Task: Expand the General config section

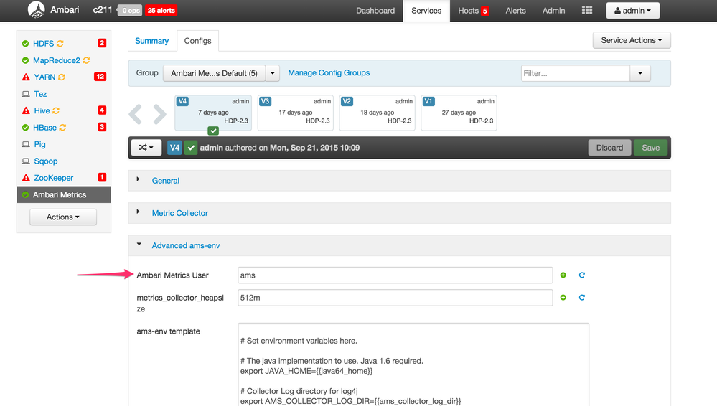Action: pyautogui.click(x=165, y=181)
